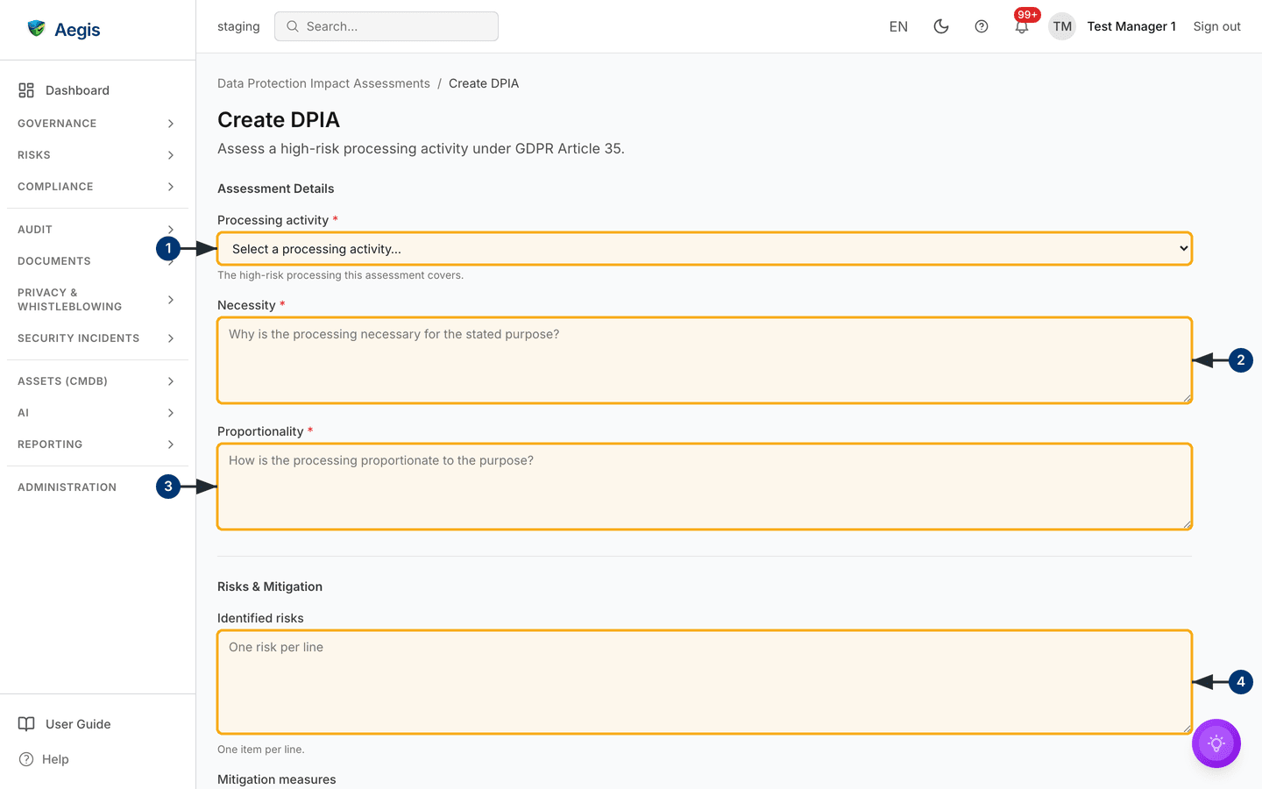Expand the Risks section chevron
Viewport: 1262px width, 789px height.
click(171, 155)
